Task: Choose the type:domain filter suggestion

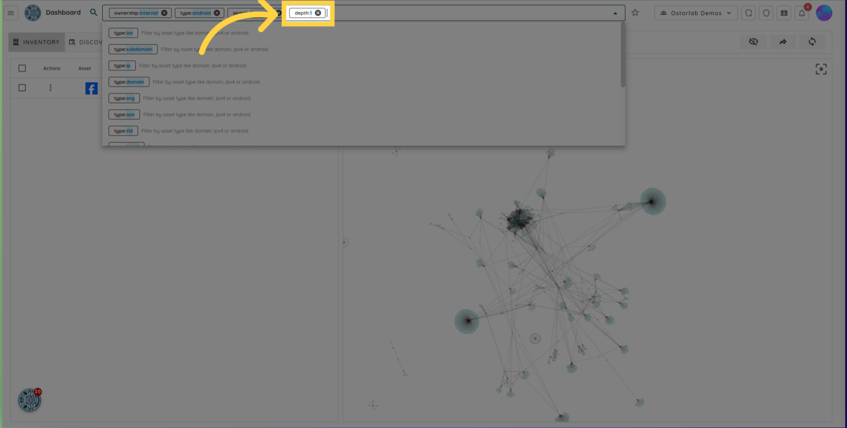Action: click(x=129, y=82)
